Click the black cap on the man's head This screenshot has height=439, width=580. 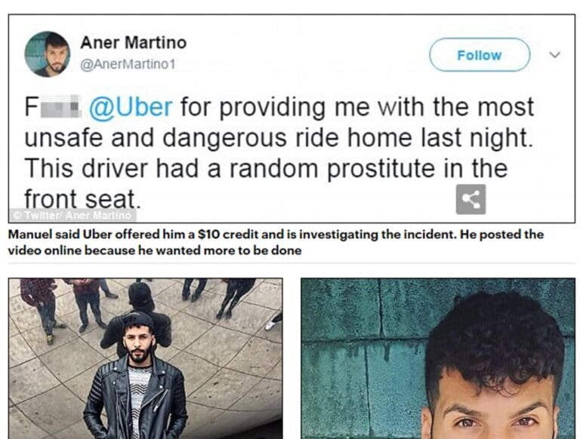137,319
